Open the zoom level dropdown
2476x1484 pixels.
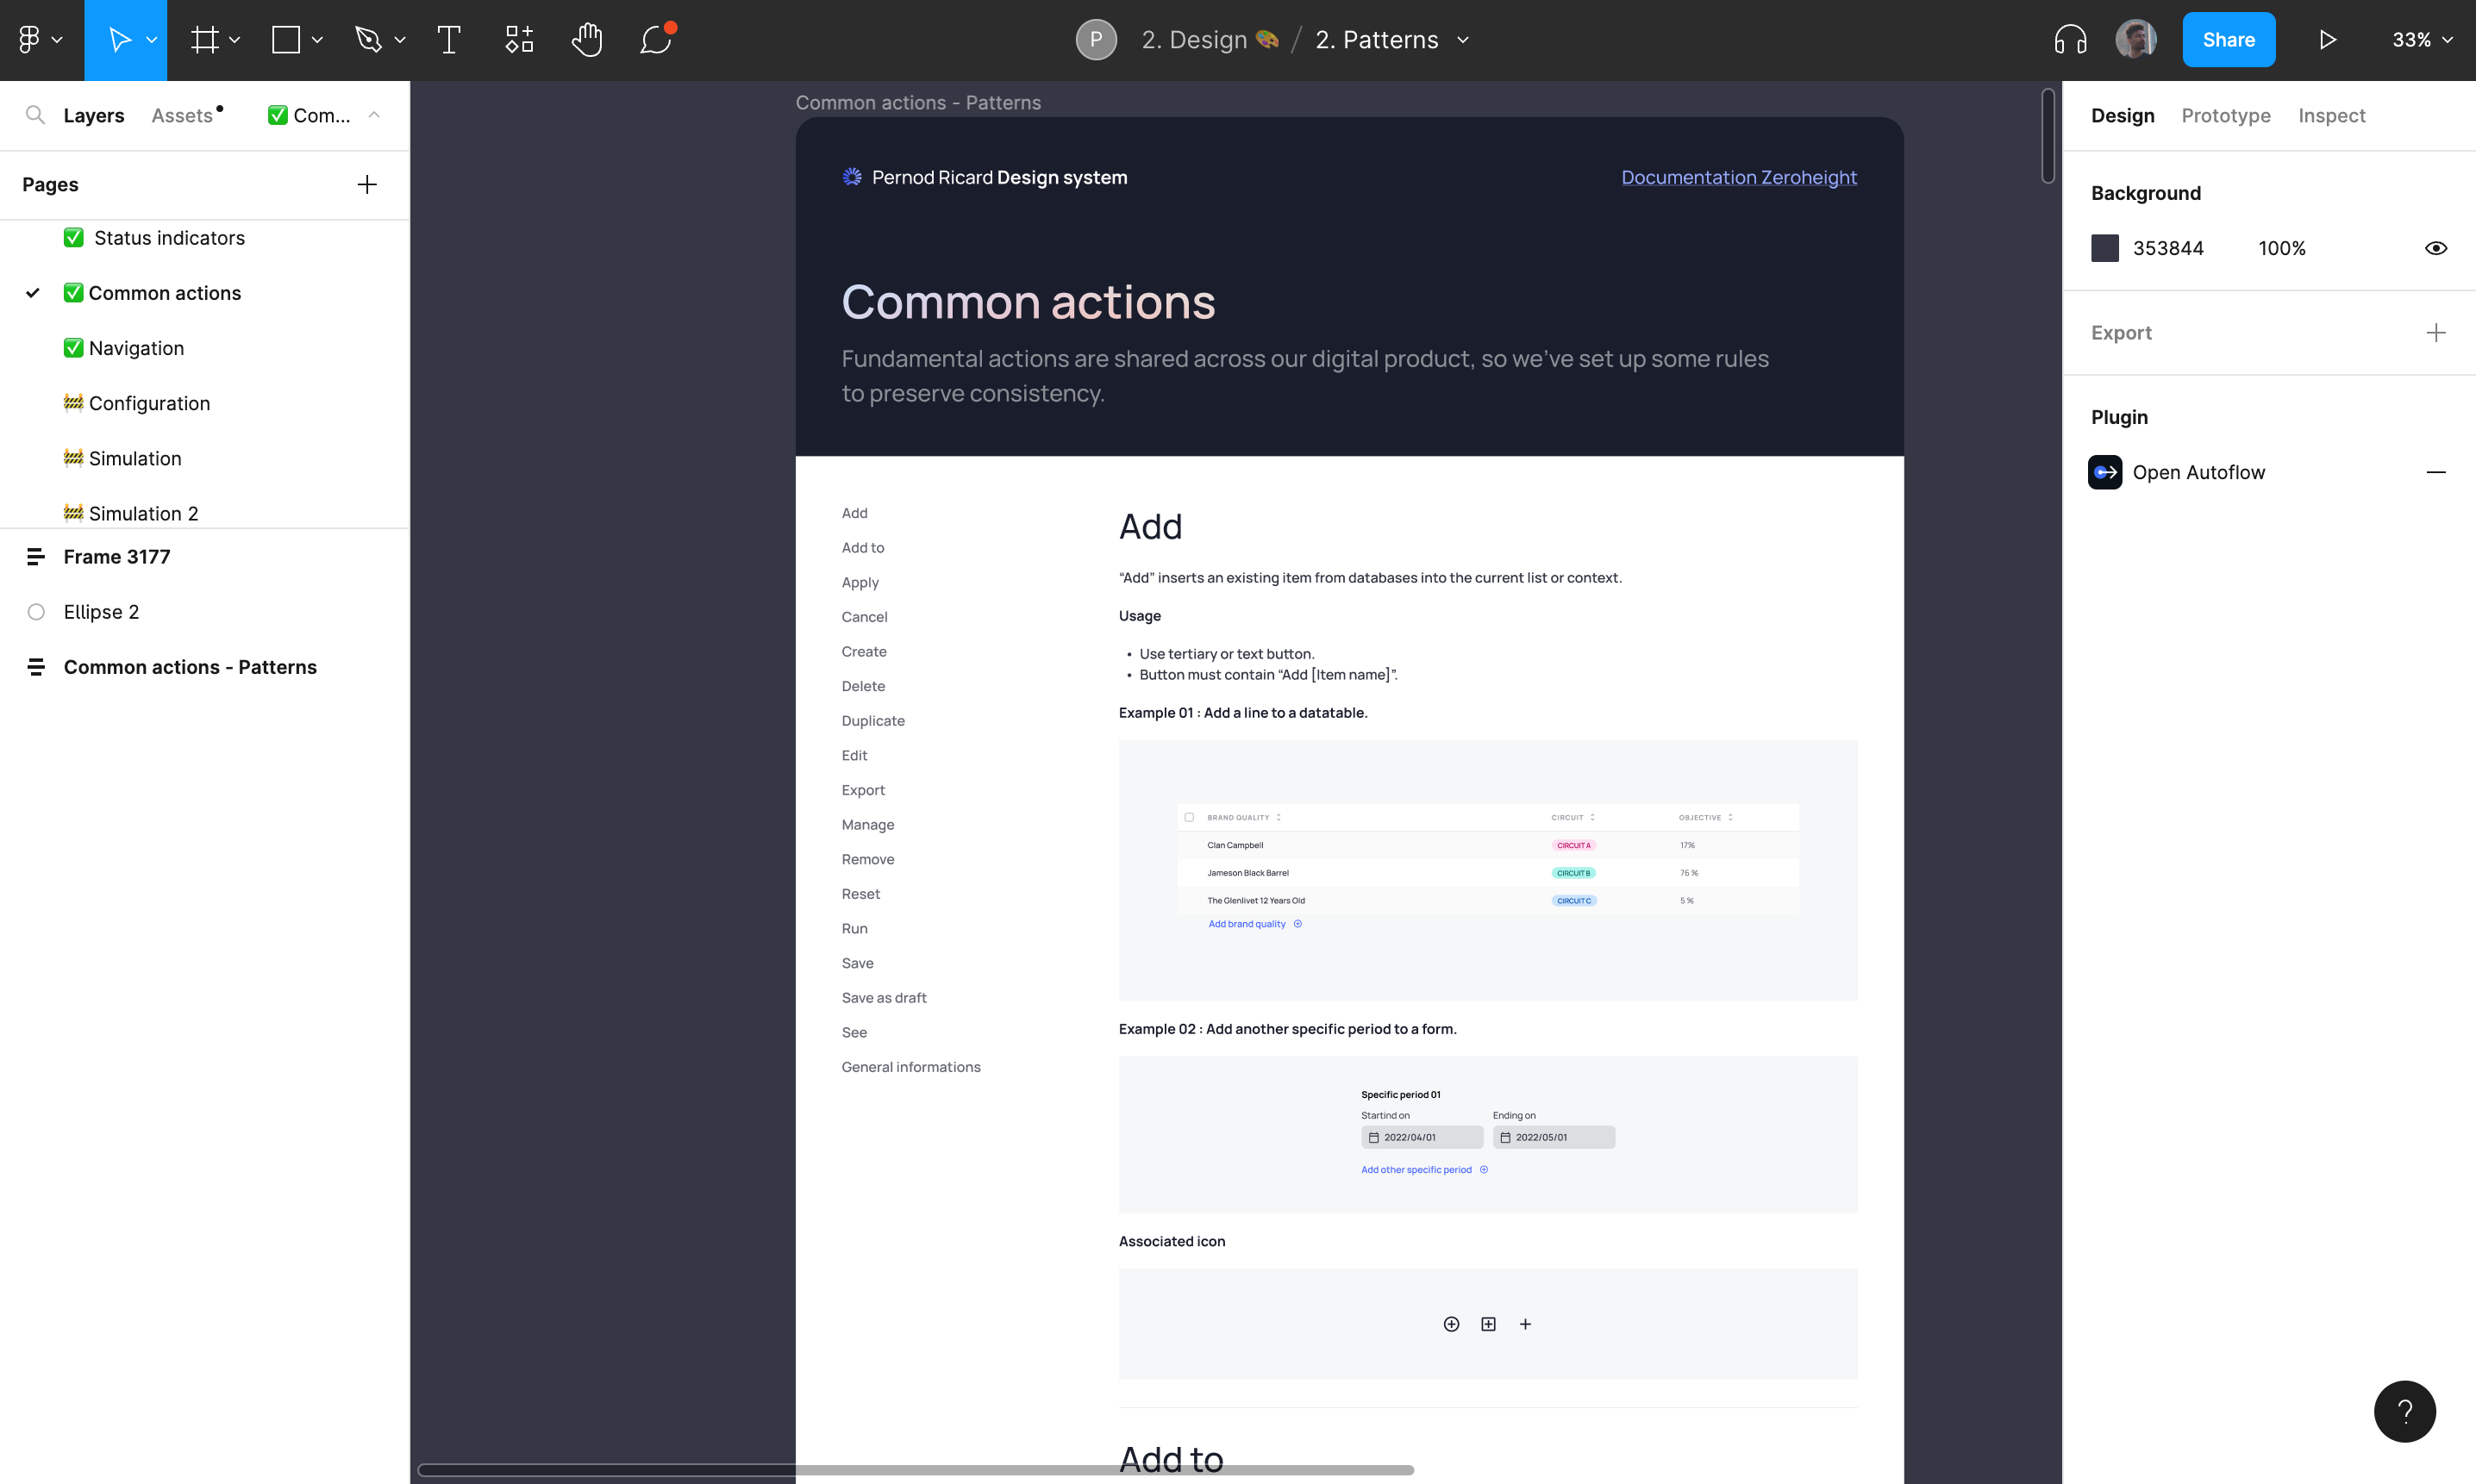2421,40
